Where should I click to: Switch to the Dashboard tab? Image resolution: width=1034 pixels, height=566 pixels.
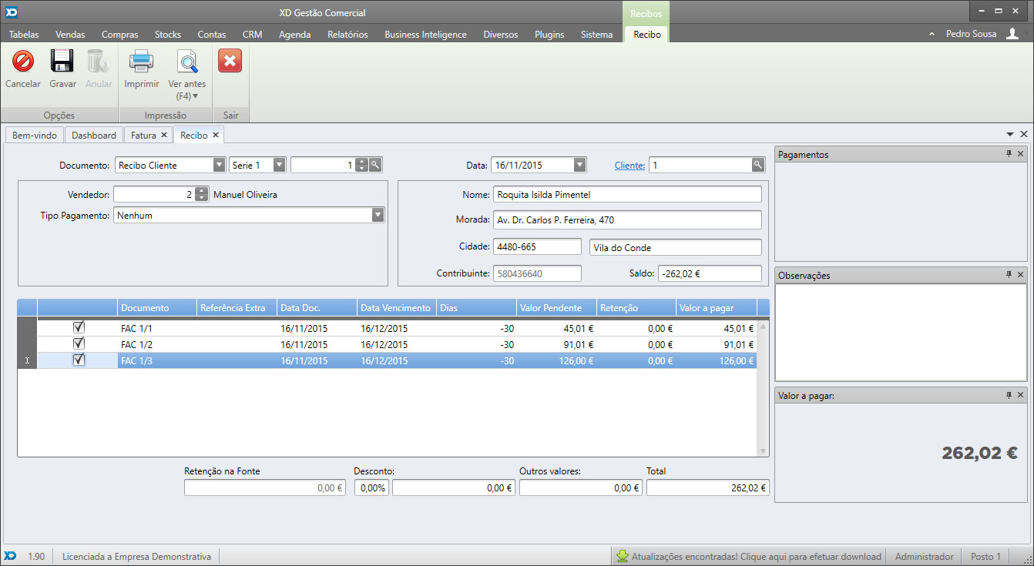94,135
